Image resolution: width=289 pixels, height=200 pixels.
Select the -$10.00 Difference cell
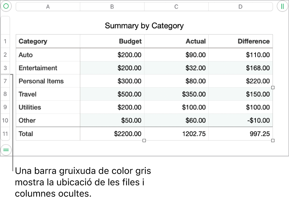tap(258, 121)
